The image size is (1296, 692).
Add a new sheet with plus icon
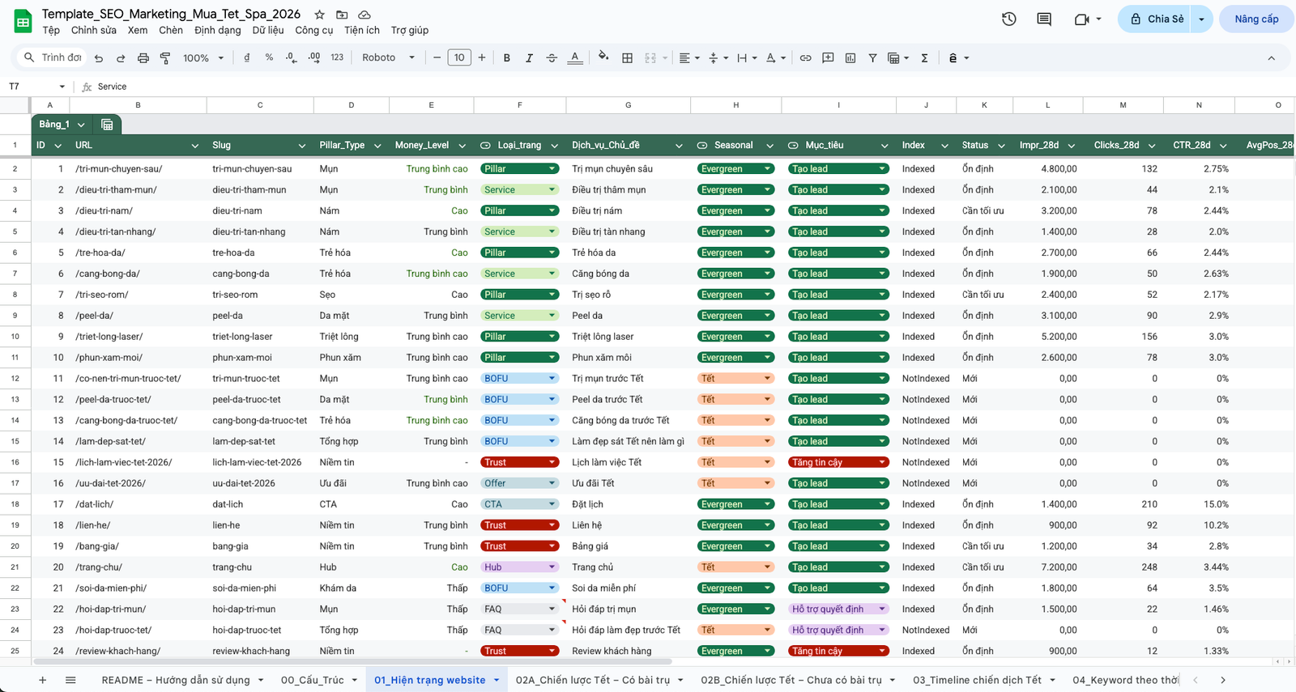(43, 680)
